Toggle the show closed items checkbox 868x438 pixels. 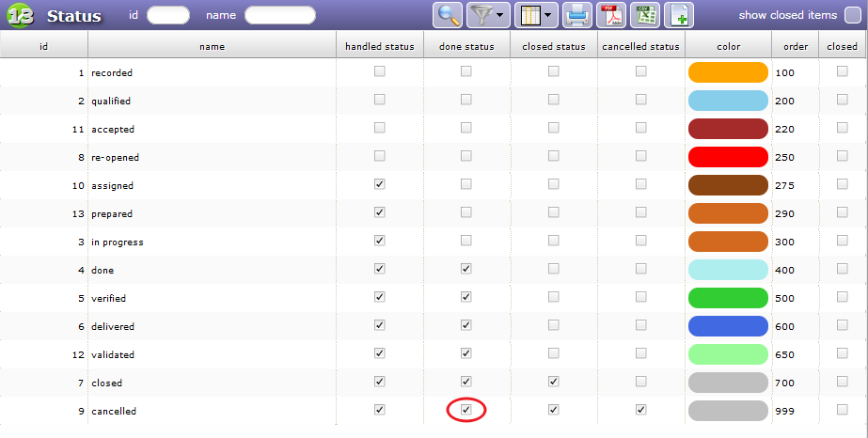coord(853,15)
